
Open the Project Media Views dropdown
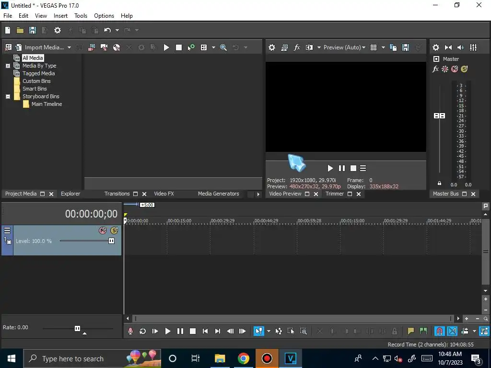point(213,47)
